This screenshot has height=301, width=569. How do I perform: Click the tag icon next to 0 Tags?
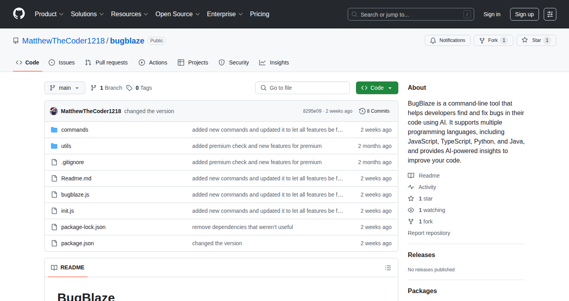point(129,88)
